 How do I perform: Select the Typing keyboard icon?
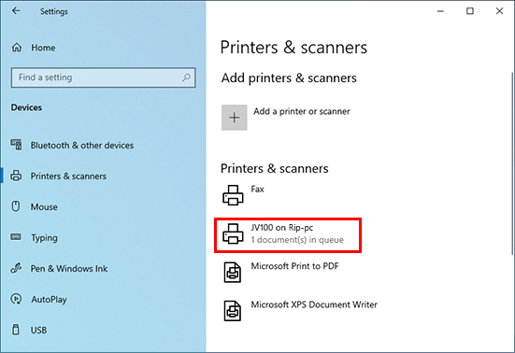[16, 236]
